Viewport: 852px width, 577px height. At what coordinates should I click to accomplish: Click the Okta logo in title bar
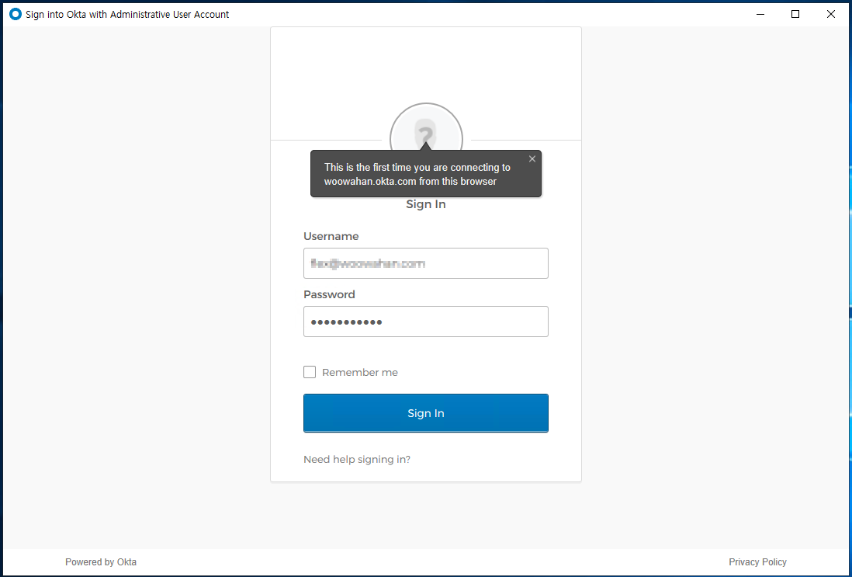16,14
